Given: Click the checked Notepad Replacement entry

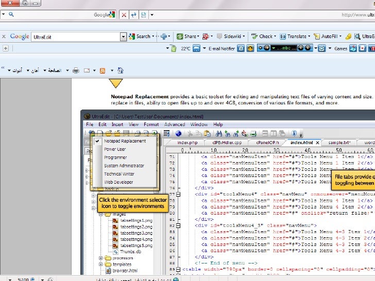Looking at the screenshot, I should pos(125,141).
